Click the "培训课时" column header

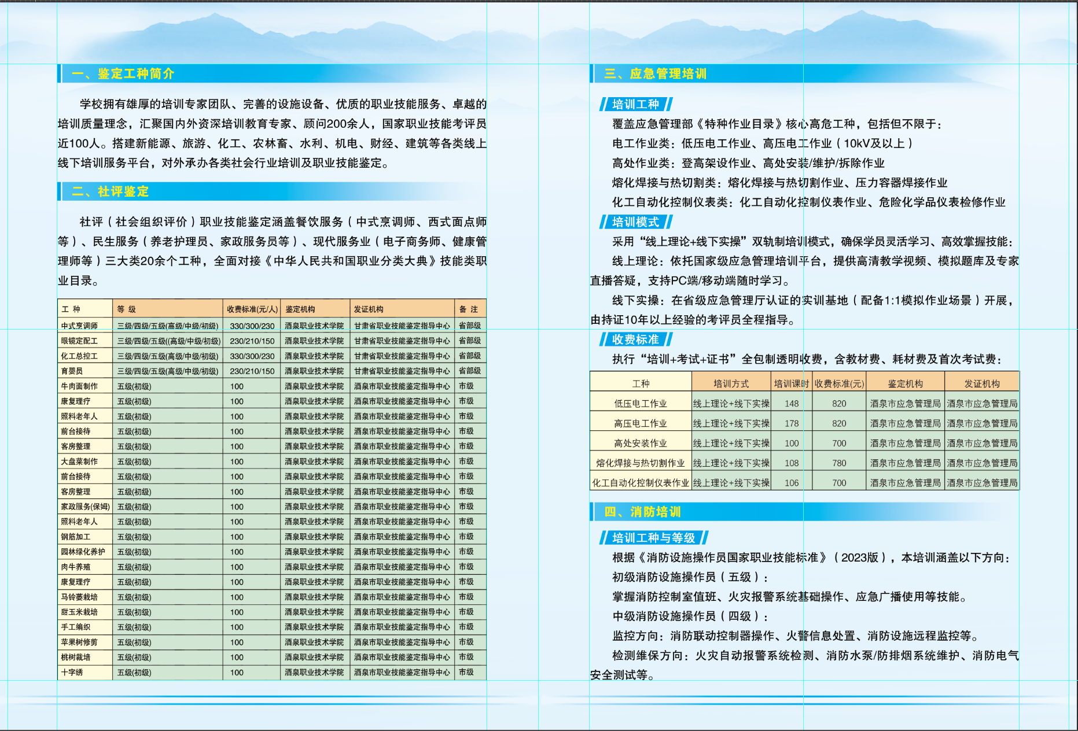791,383
